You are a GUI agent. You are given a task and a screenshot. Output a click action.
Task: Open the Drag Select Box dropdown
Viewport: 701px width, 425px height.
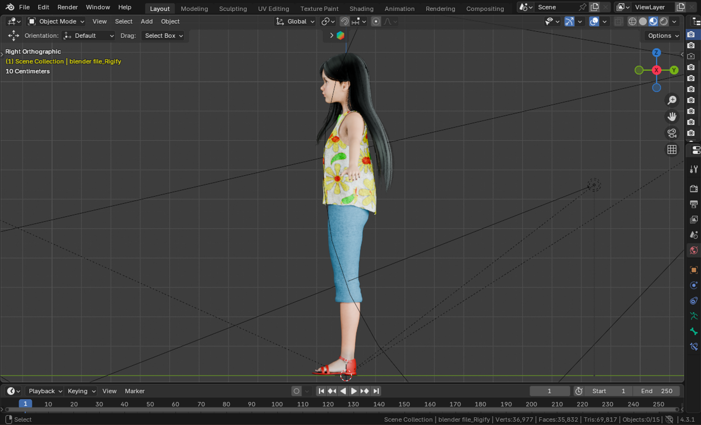coord(163,35)
